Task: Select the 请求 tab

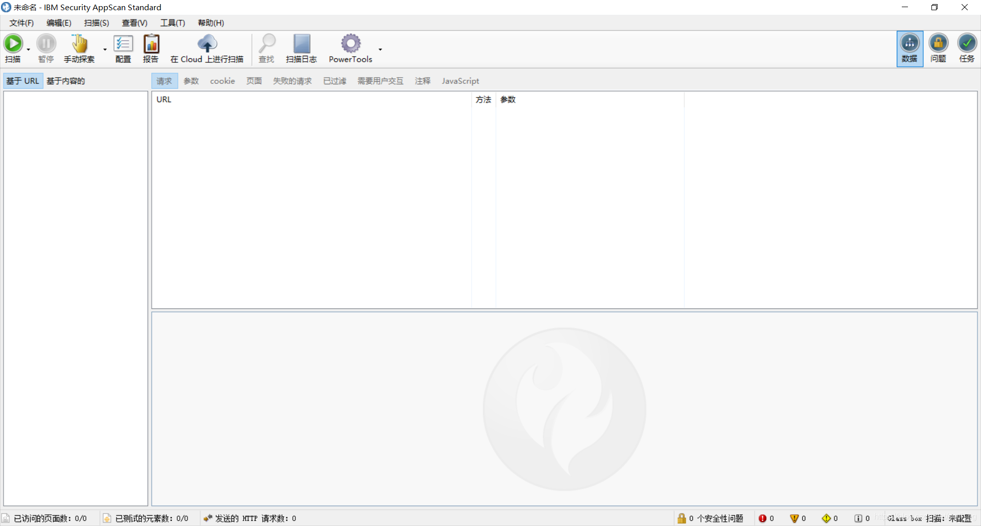Action: [x=165, y=81]
